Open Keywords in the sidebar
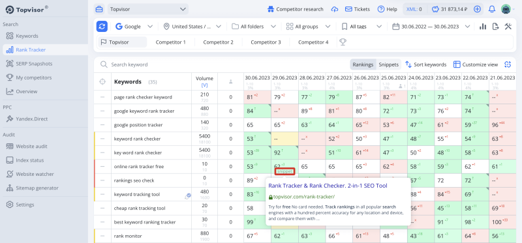The height and width of the screenshot is (243, 522). (x=27, y=36)
